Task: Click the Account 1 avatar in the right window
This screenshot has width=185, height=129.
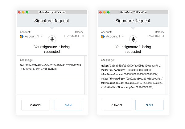Action: 103,36
